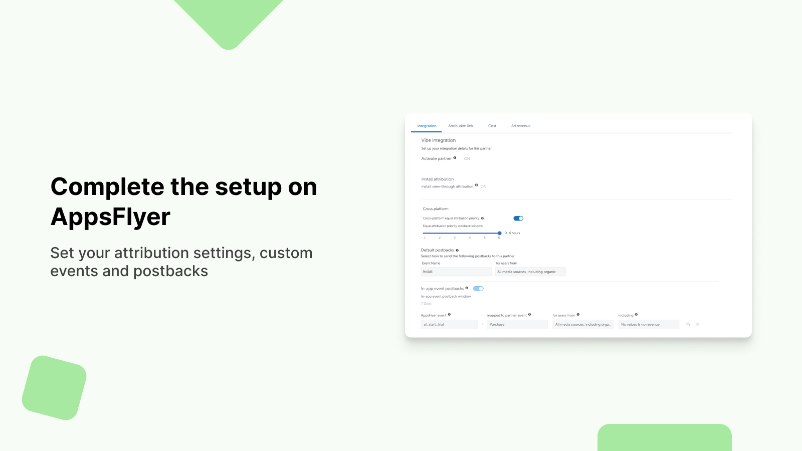Click info icon for Cross-platform equal attribution priority

click(482, 218)
